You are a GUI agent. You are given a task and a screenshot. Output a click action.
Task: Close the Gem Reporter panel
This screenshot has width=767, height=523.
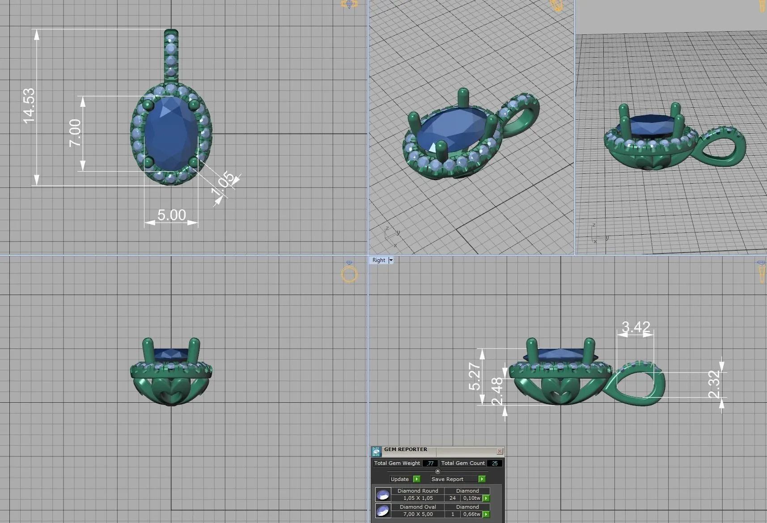500,451
